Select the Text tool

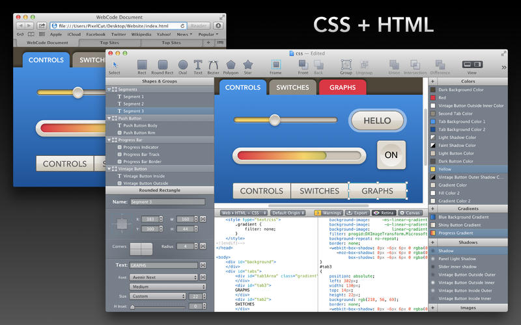198,68
